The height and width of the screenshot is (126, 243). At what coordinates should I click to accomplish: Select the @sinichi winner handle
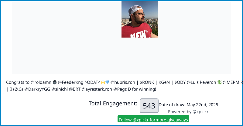click(59, 89)
